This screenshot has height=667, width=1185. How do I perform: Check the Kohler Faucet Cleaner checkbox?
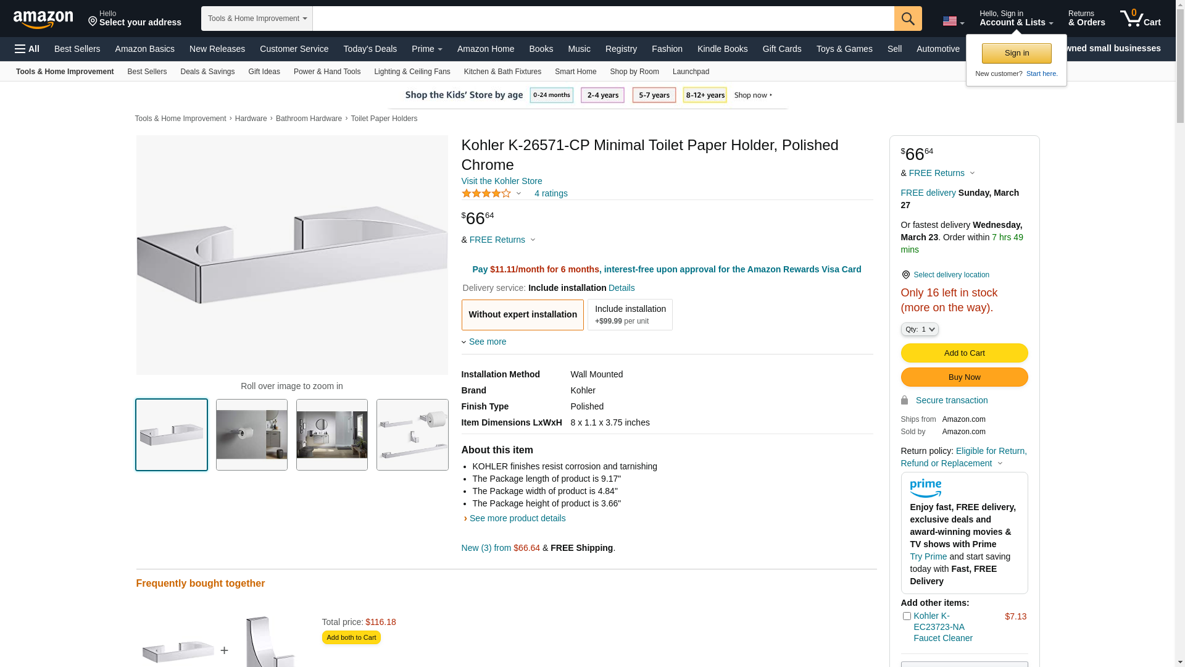click(x=907, y=616)
